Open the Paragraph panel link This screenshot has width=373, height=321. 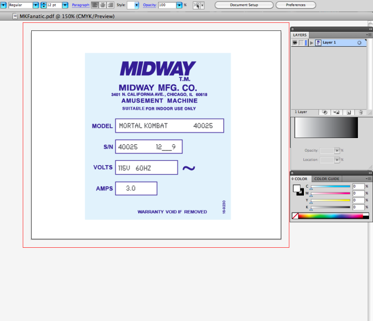(81, 5)
